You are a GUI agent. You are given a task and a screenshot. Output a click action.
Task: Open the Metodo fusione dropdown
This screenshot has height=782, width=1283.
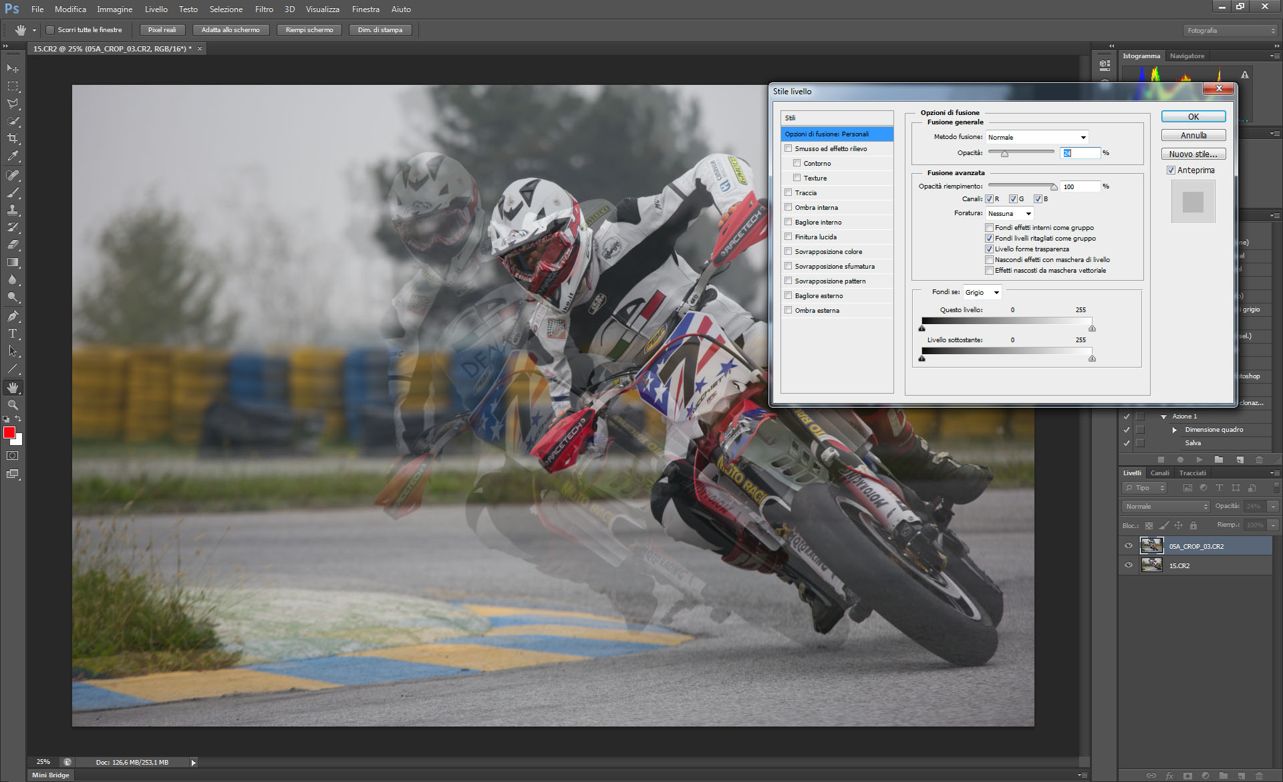tap(1037, 137)
